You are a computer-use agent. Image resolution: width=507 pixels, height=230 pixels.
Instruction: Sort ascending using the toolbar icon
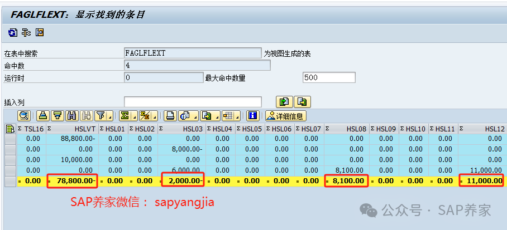(43, 115)
